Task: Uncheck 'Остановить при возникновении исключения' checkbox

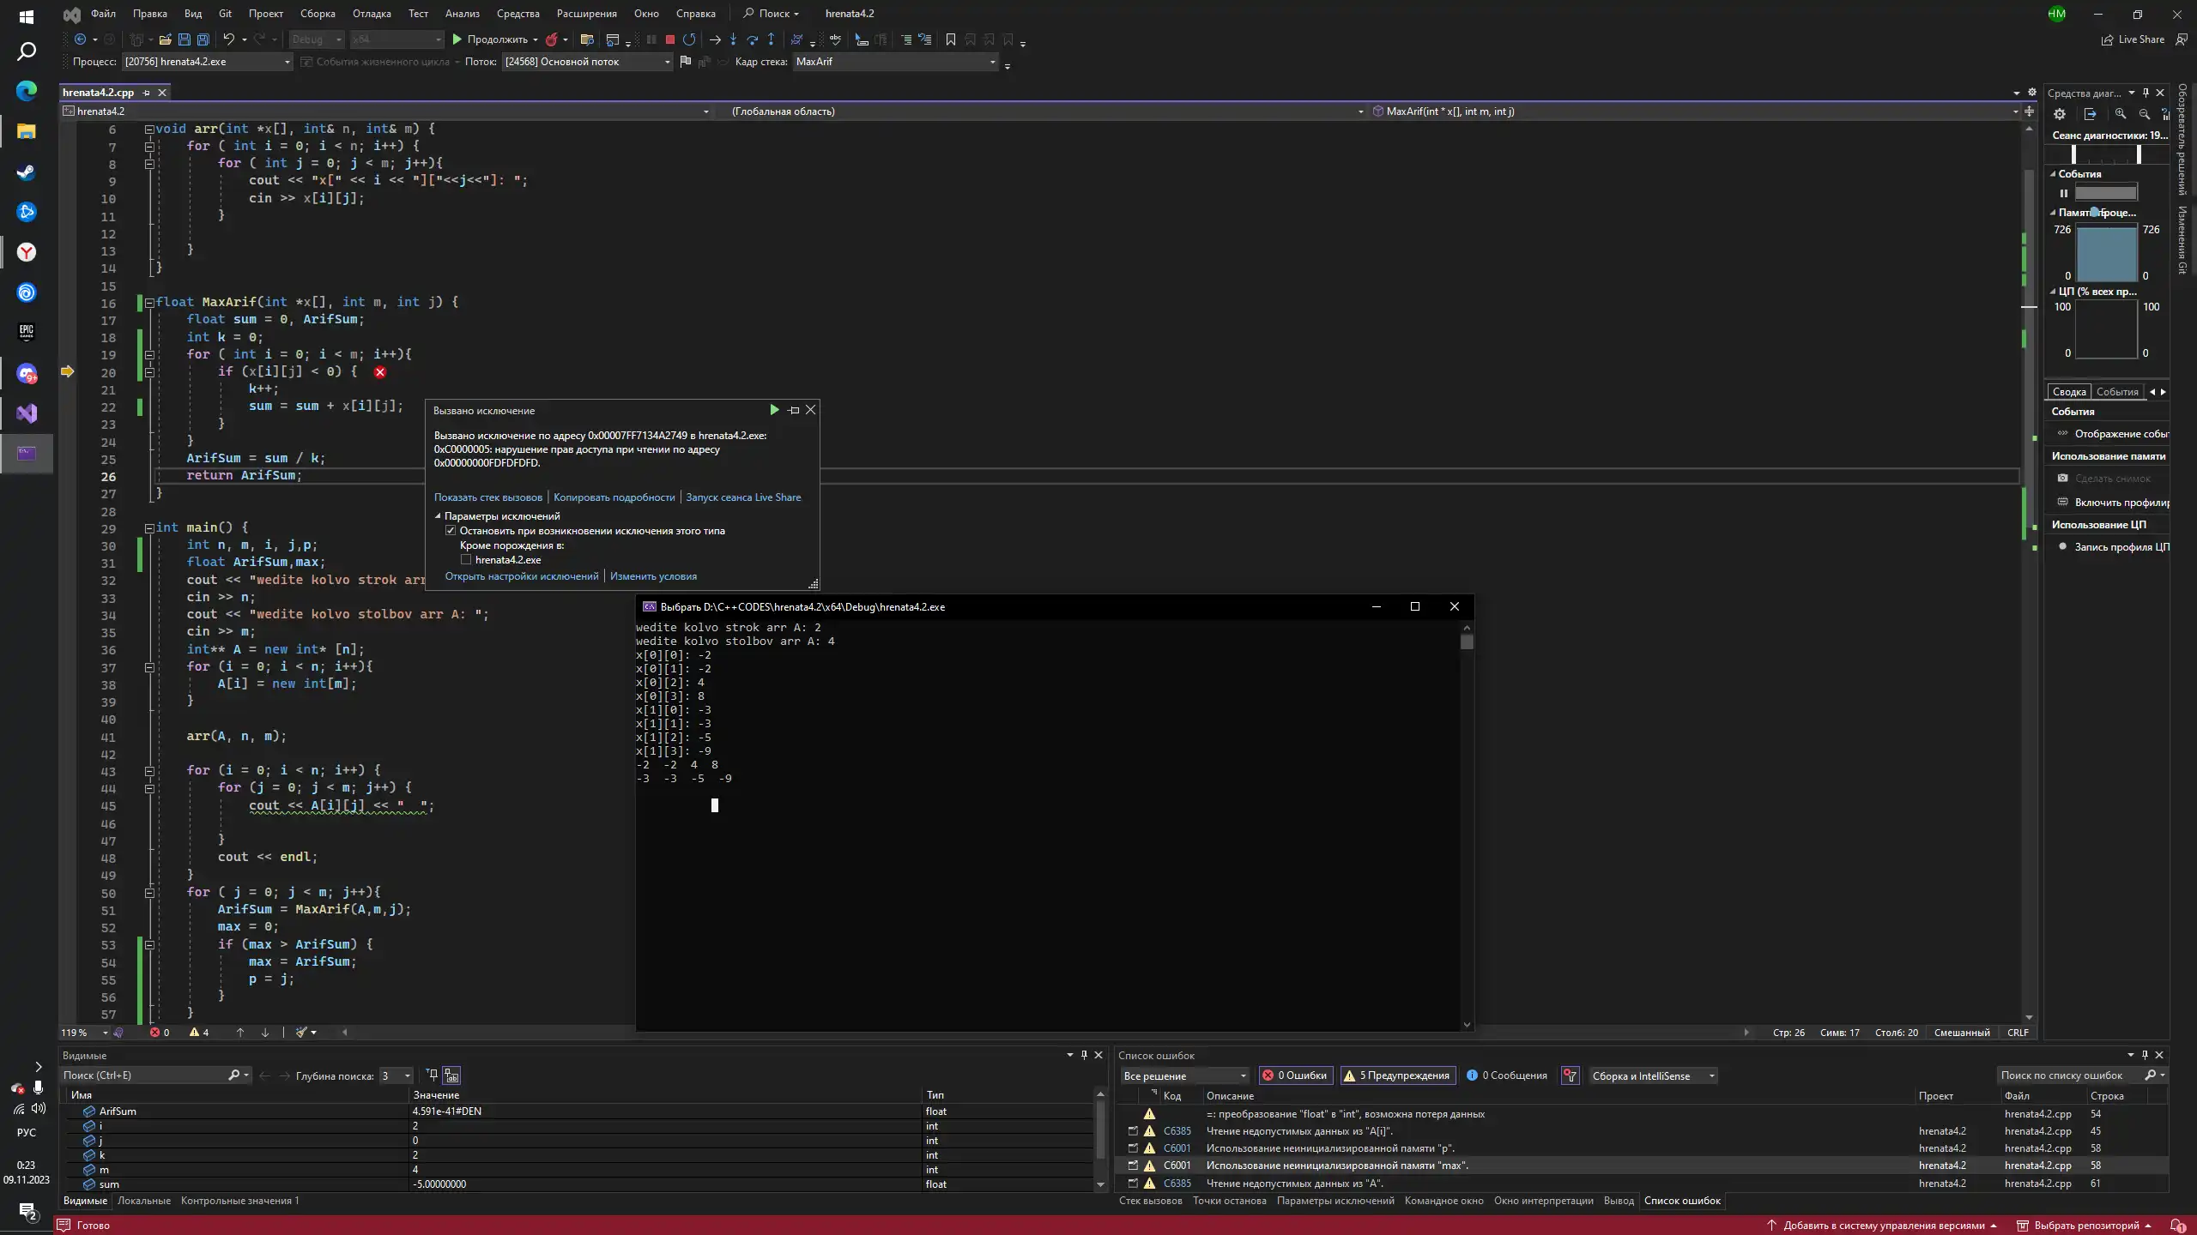Action: 451,531
